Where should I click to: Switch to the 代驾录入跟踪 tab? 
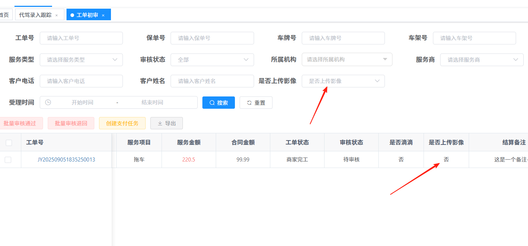point(35,15)
